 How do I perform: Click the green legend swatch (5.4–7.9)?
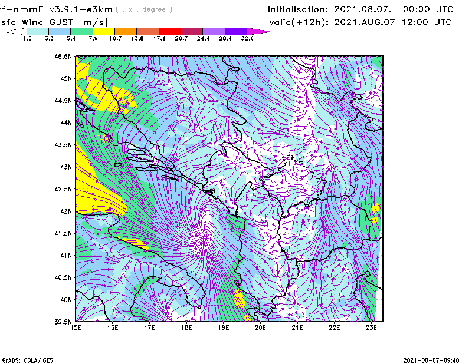click(x=81, y=31)
